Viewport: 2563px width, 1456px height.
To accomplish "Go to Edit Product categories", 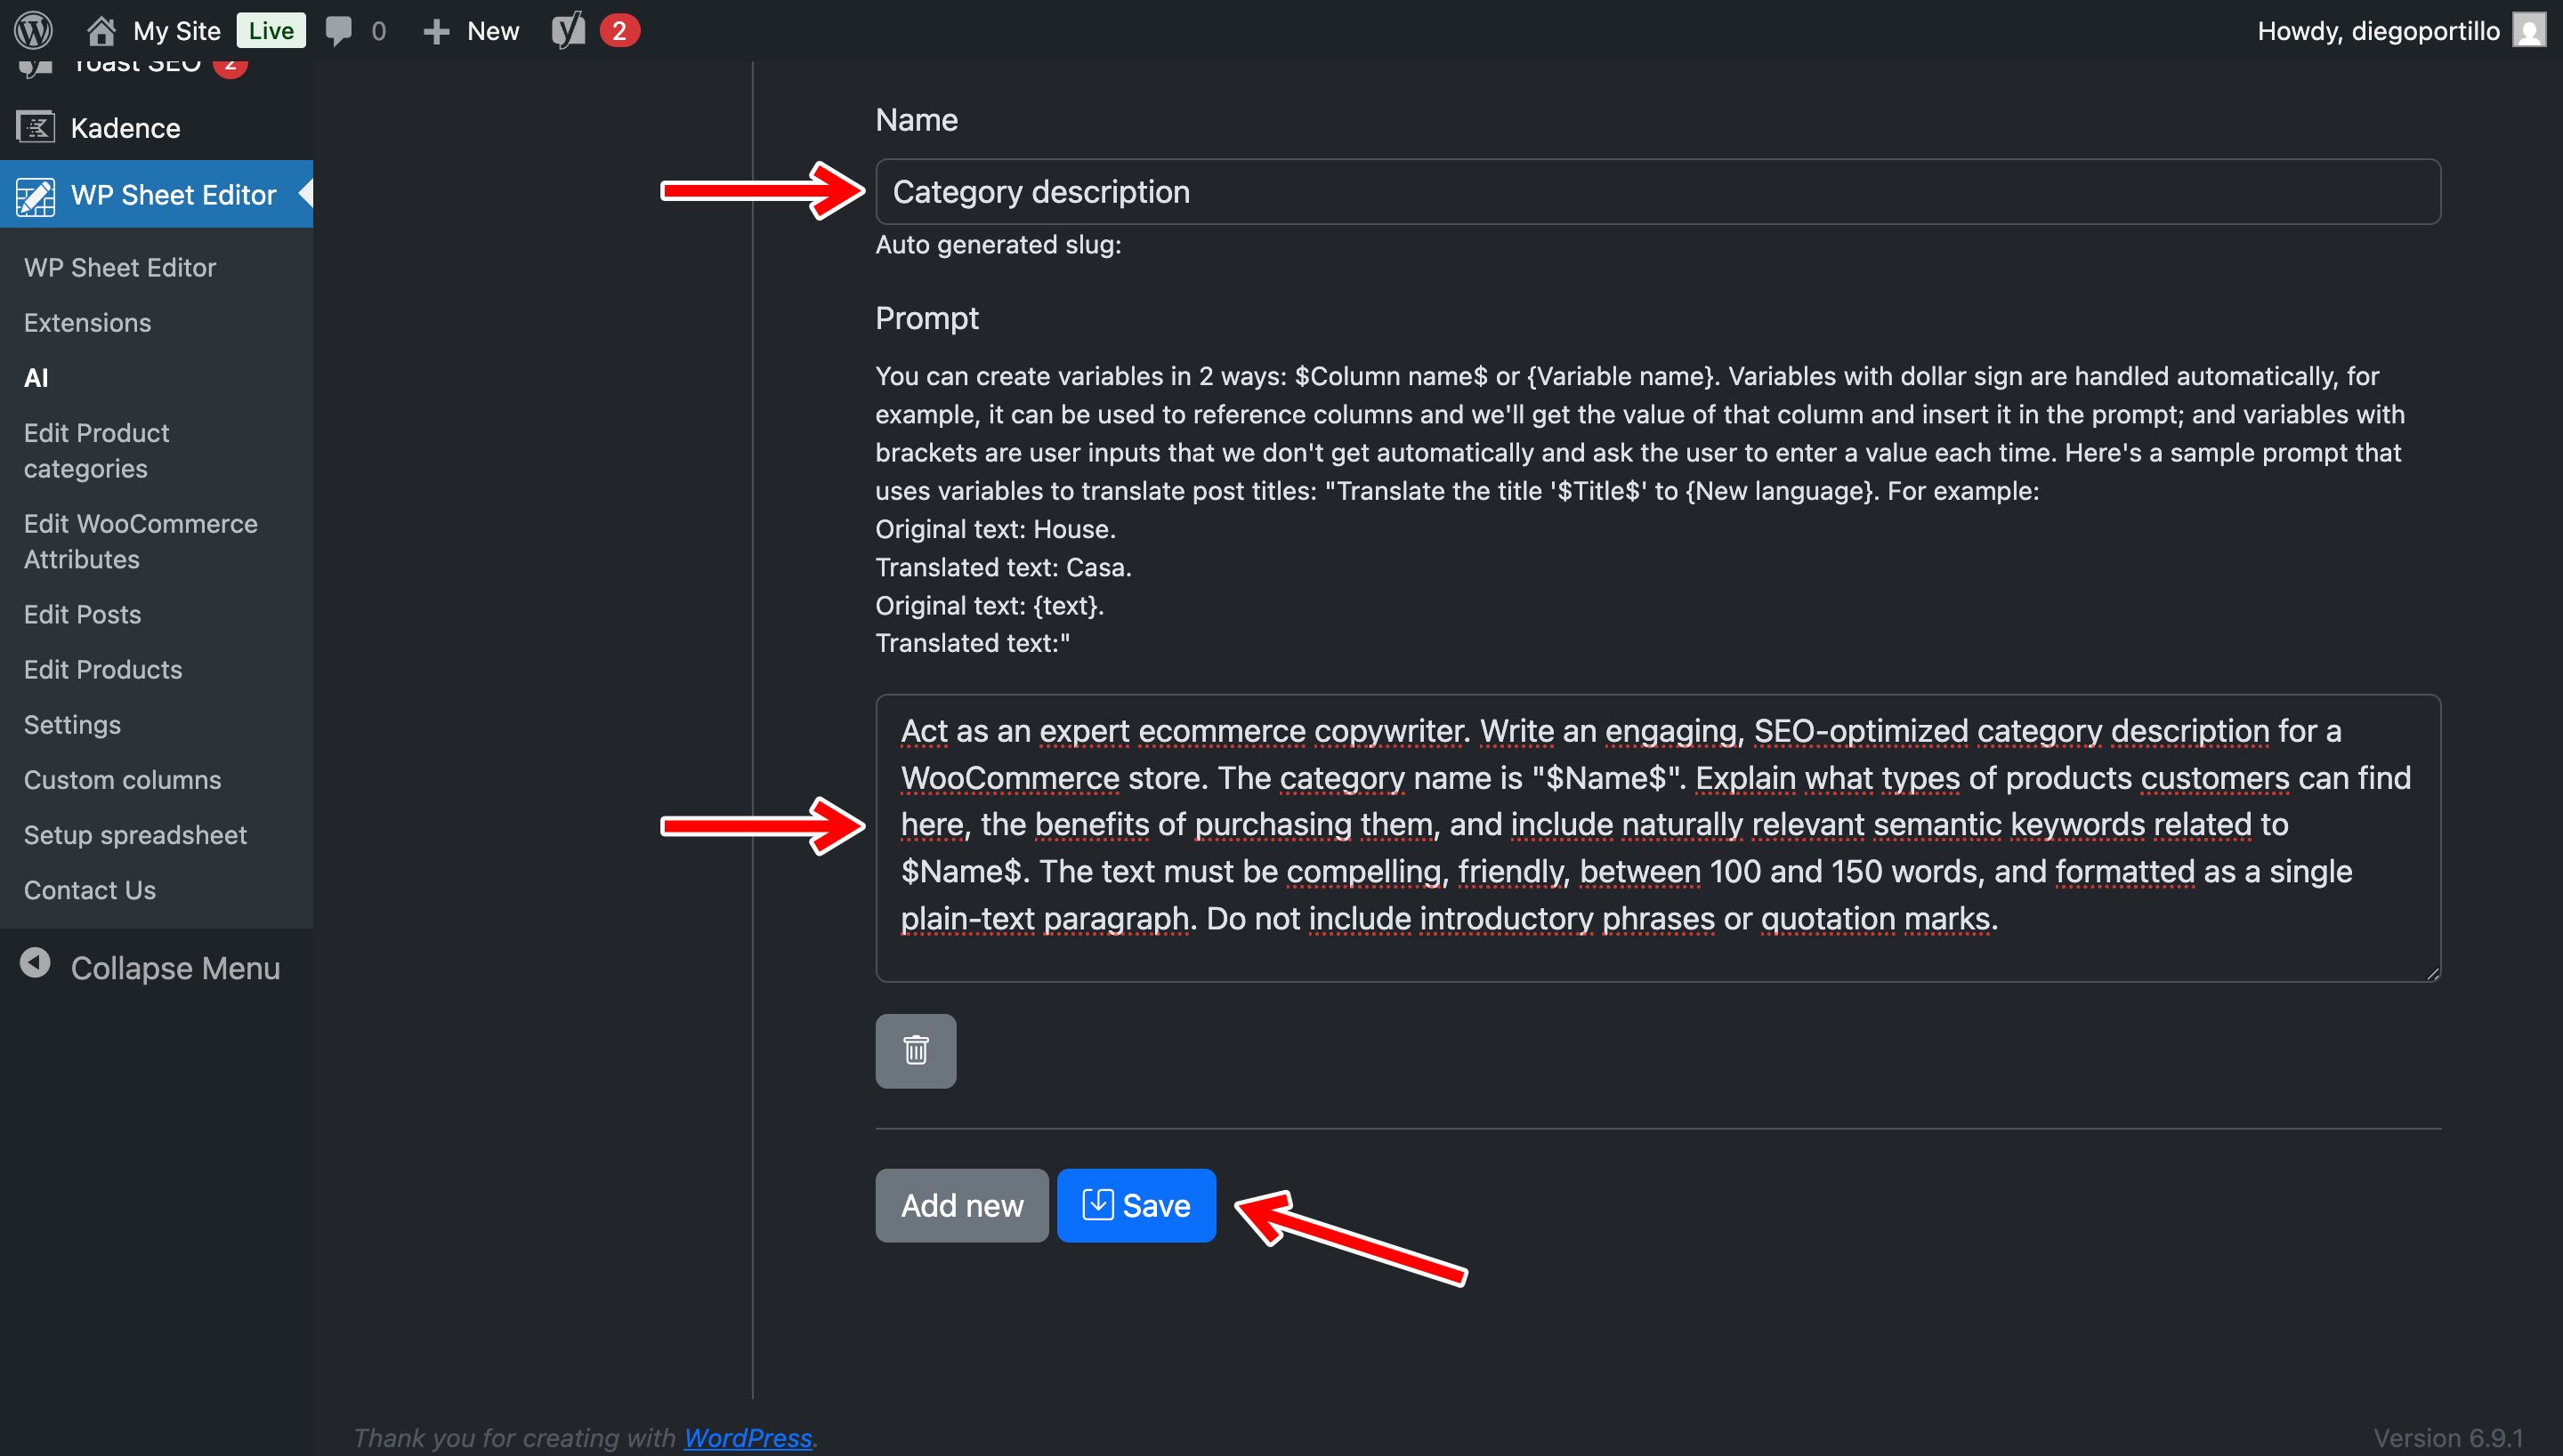I will [97, 450].
